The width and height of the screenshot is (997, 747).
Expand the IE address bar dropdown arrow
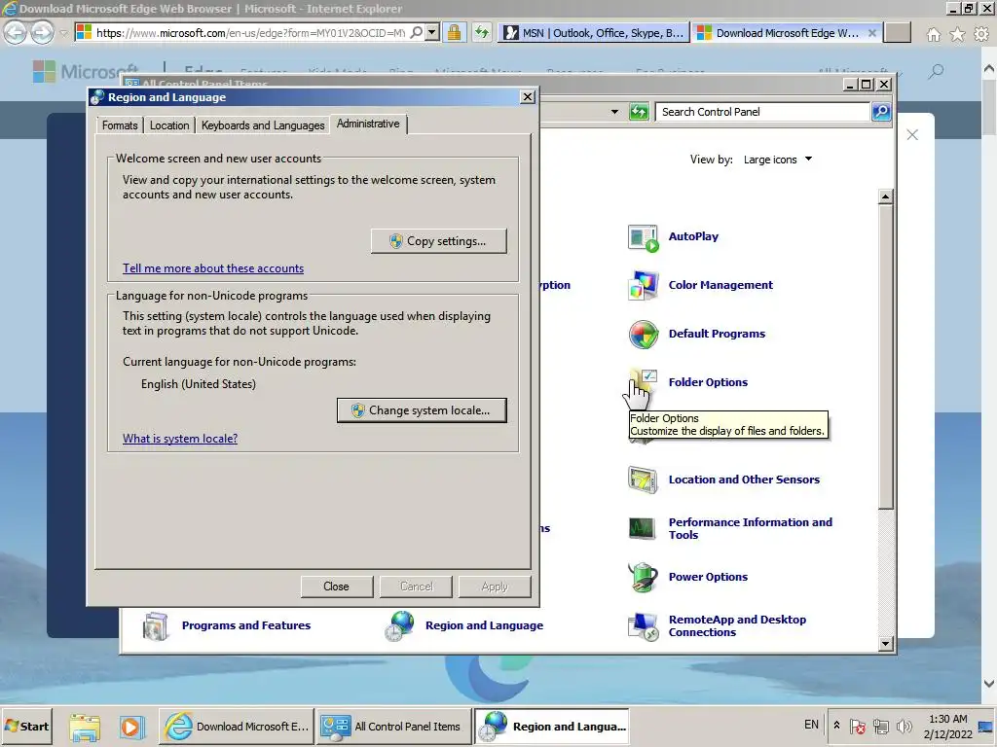point(432,32)
